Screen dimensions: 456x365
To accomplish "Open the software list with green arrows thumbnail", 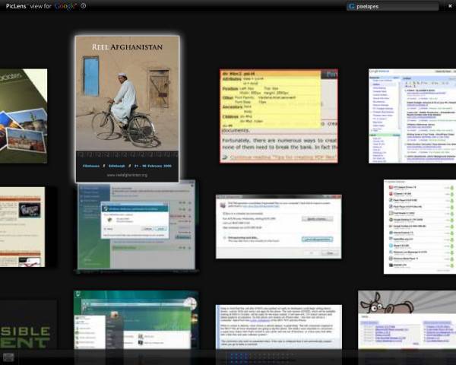I will [420, 227].
